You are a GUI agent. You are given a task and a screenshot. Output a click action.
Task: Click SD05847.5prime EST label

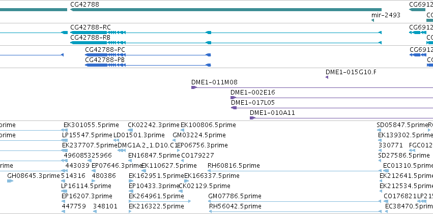coord(402,125)
